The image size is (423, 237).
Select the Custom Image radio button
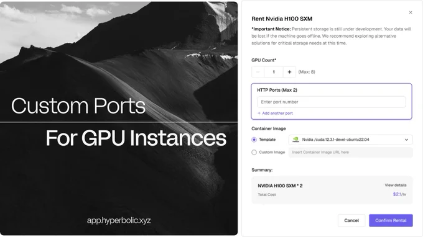tap(254, 152)
